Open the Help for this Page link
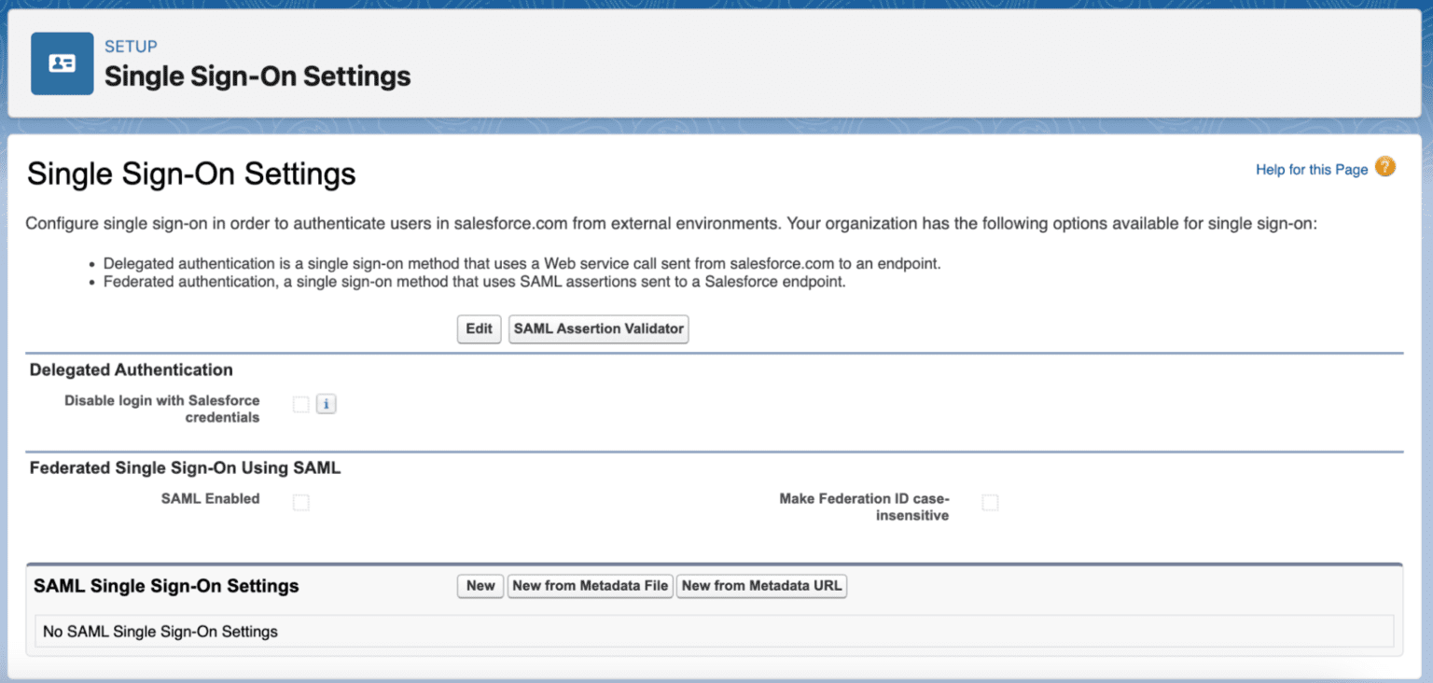This screenshot has width=1433, height=683. (x=1312, y=170)
